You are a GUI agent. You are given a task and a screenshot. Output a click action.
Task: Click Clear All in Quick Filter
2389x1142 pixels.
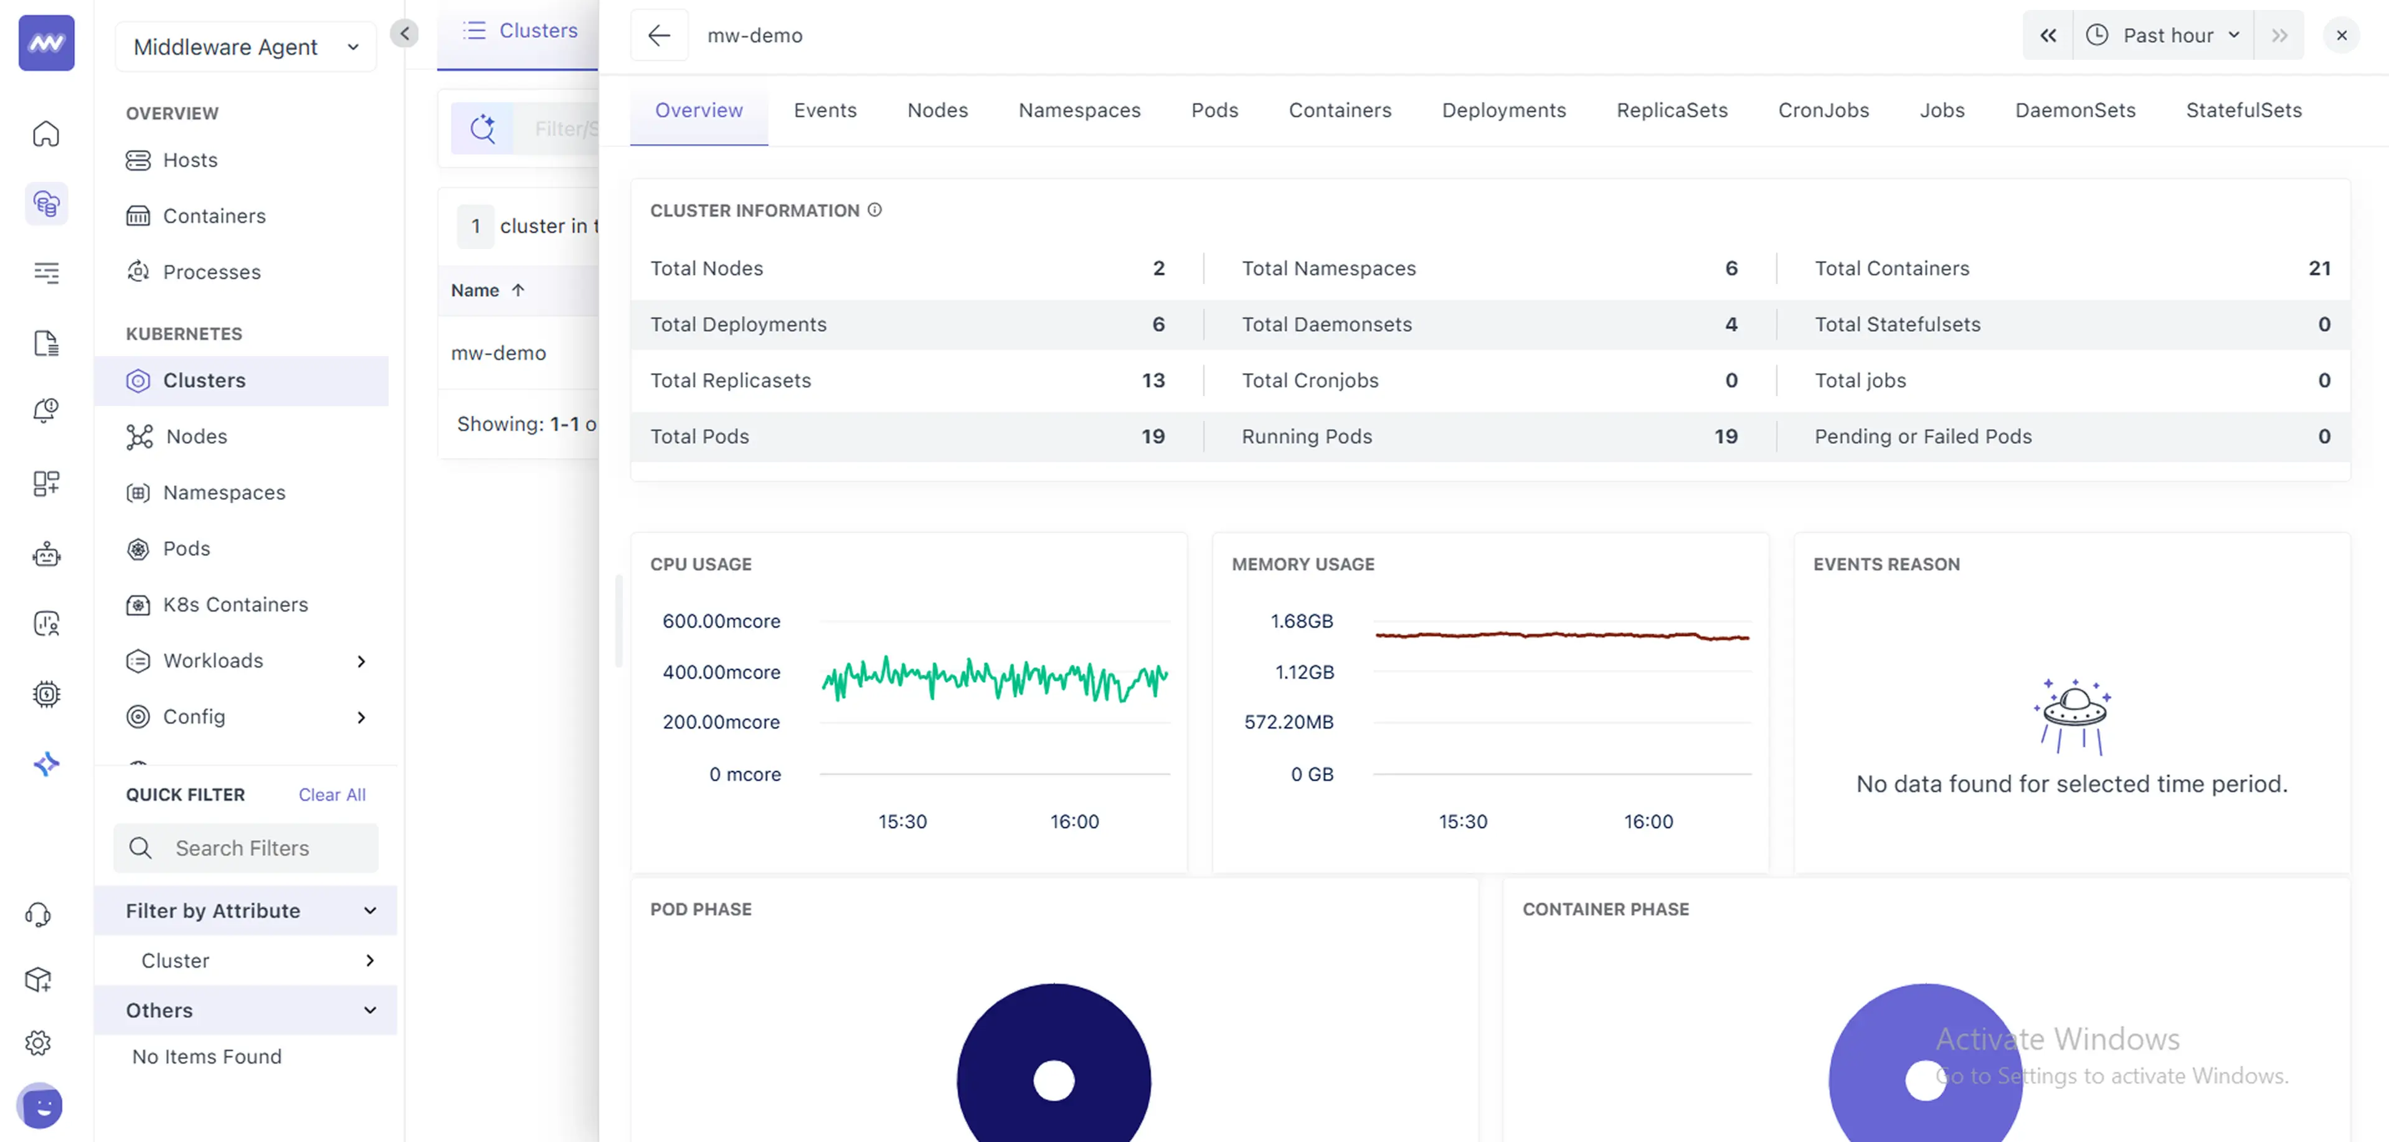[331, 795]
